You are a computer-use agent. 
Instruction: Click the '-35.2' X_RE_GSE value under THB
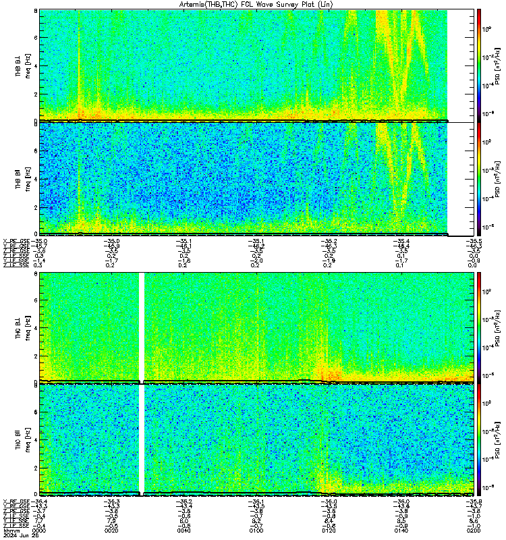(329, 241)
